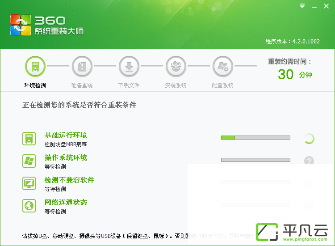
Task: Select the 准备重装 step icon
Action: pyautogui.click(x=82, y=66)
